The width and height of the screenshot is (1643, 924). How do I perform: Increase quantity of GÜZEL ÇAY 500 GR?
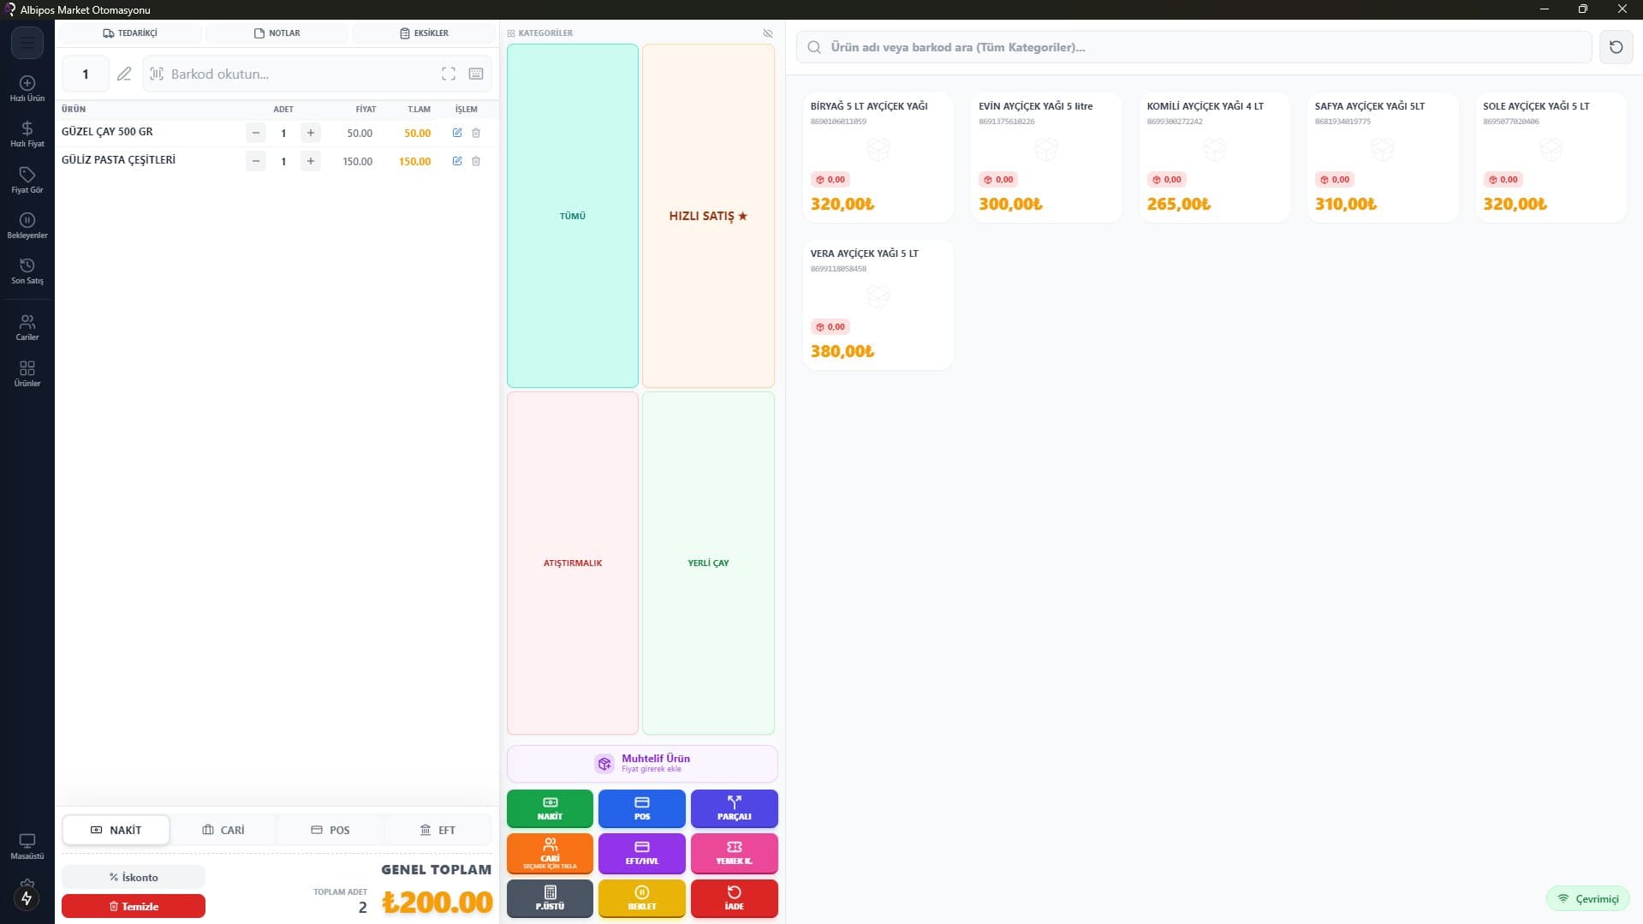tap(311, 133)
